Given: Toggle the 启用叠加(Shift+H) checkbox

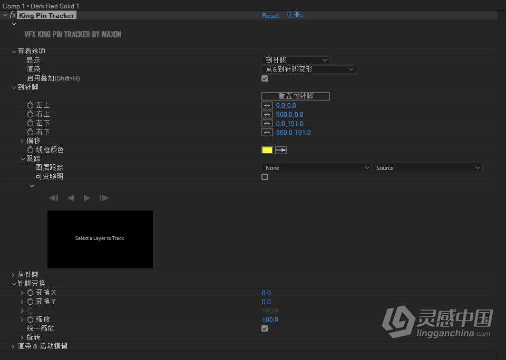Looking at the screenshot, I should coord(265,78).
